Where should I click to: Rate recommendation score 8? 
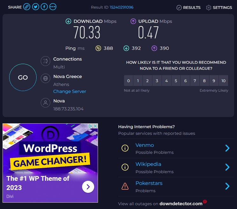(204, 81)
